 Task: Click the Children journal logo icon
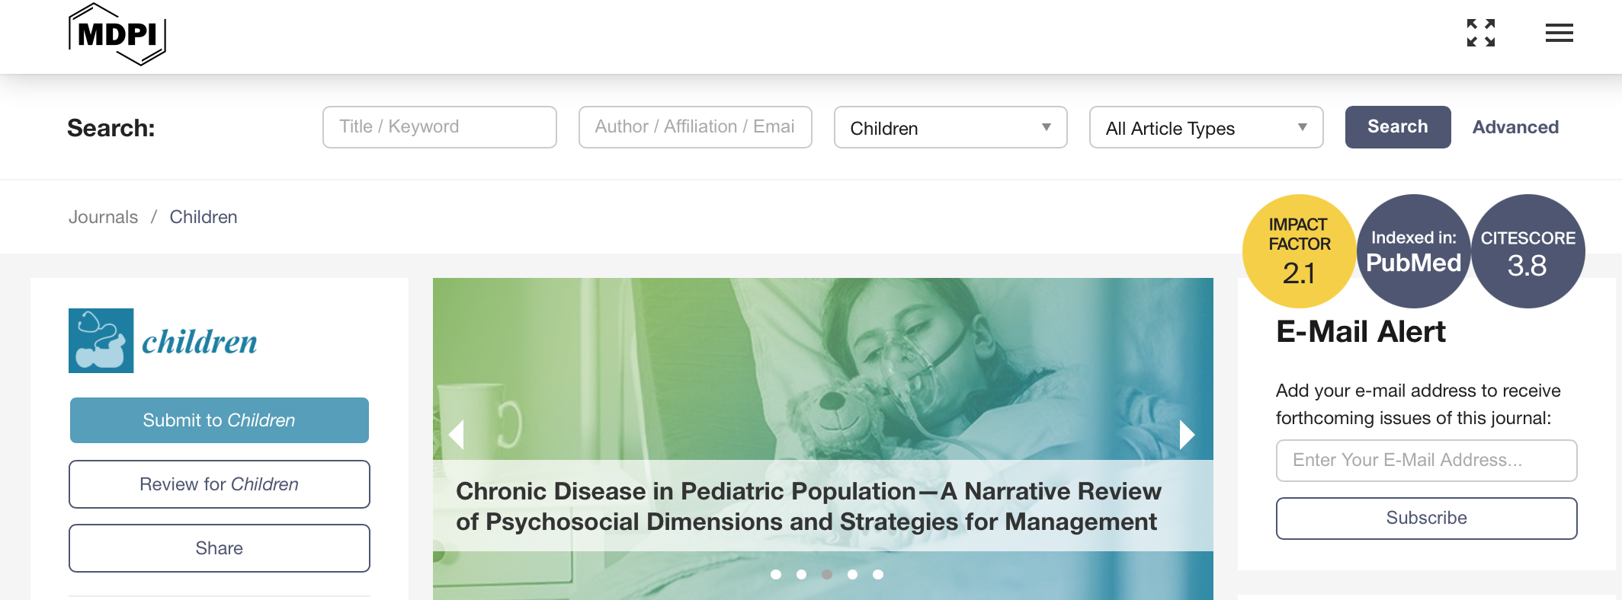[101, 340]
